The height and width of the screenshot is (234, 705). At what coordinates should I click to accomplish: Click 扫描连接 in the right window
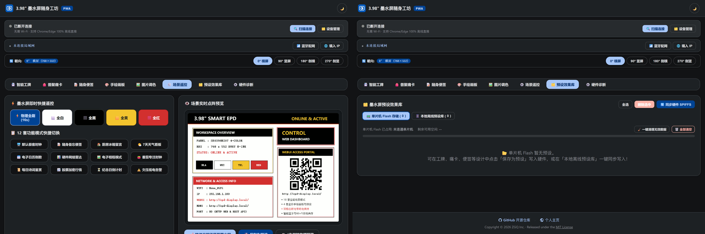655,29
